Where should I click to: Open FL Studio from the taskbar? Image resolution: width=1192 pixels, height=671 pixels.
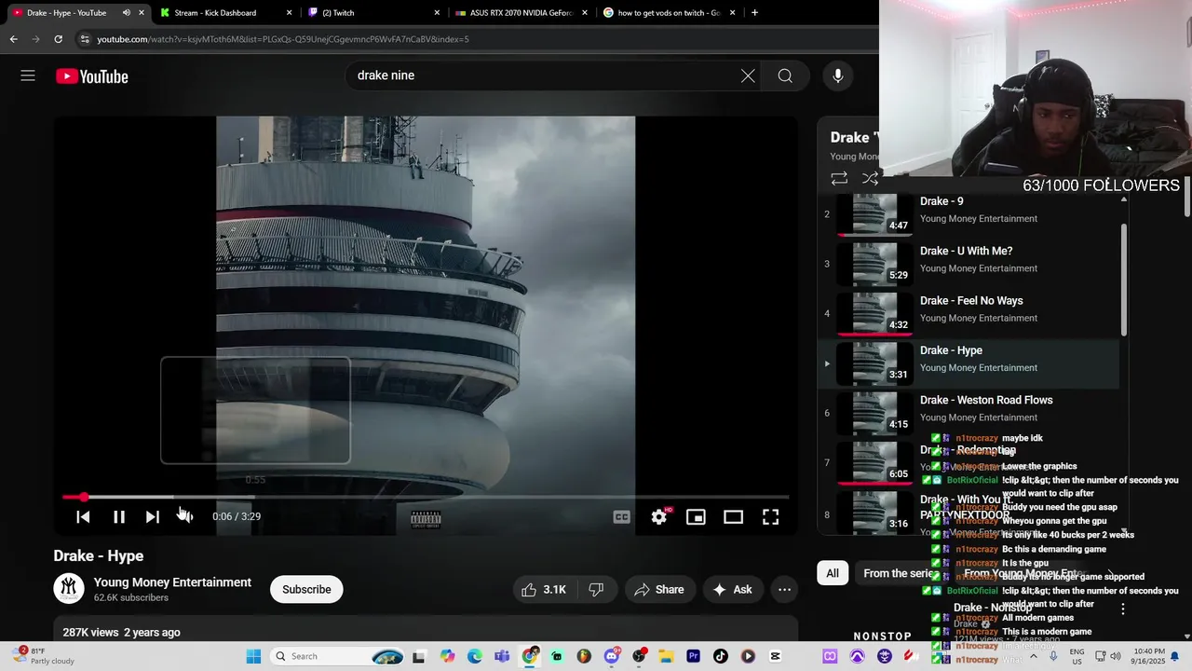click(584, 656)
